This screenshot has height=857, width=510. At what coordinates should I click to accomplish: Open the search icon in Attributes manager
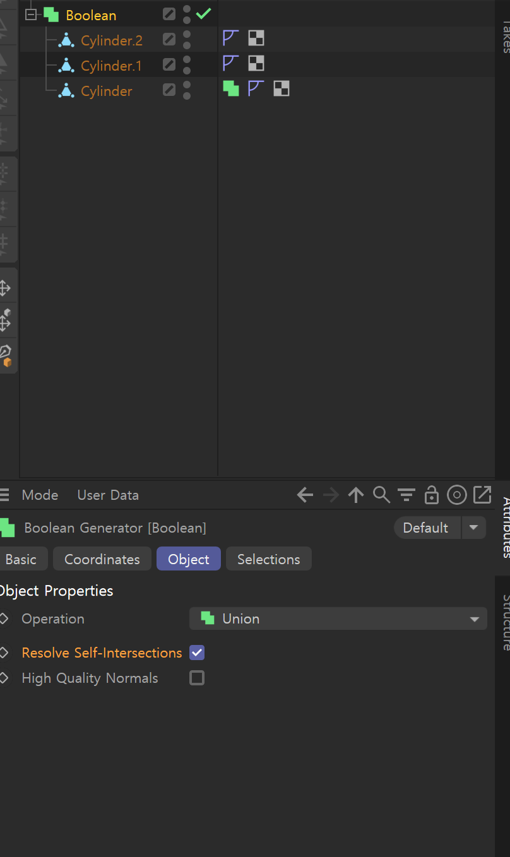point(381,495)
